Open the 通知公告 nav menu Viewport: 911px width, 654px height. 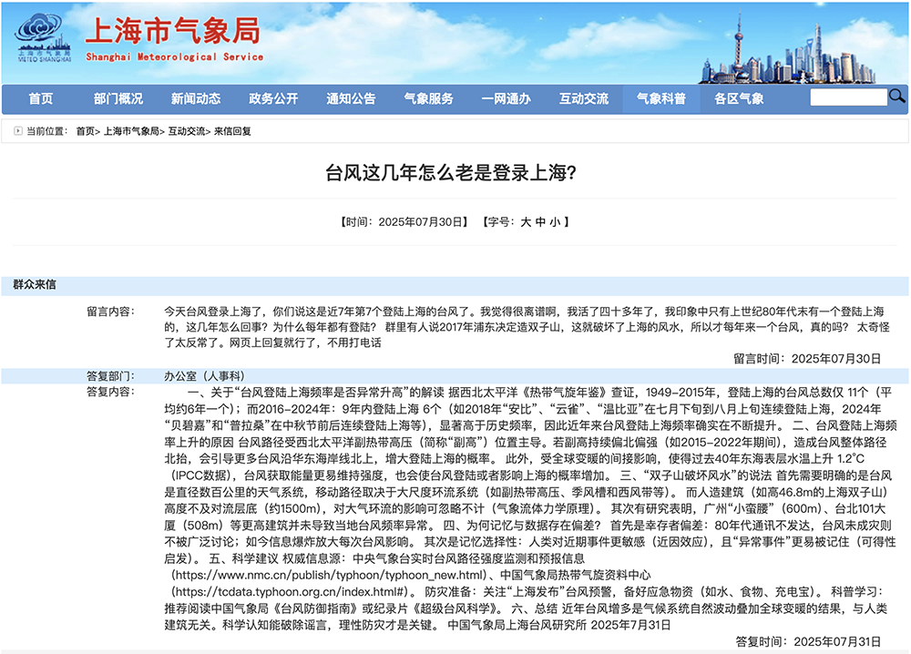point(351,99)
